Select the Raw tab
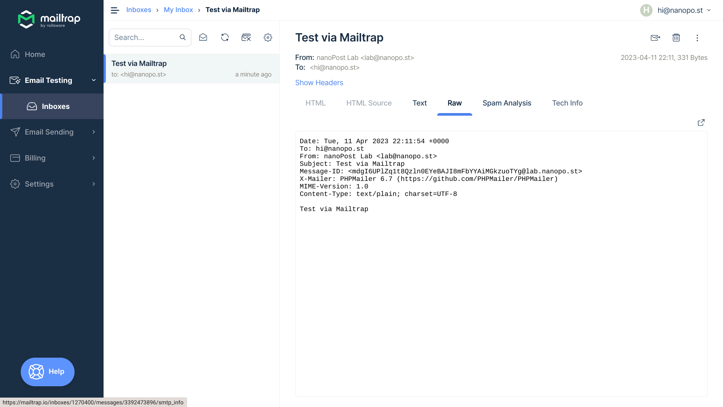Image resolution: width=723 pixels, height=407 pixels. point(455,103)
